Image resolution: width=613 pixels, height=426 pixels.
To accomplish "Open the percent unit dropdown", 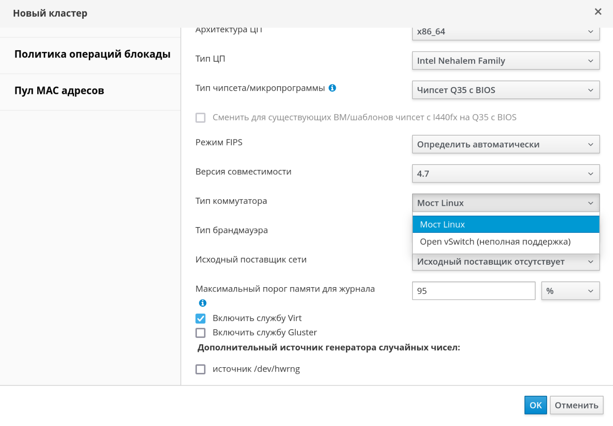I will (570, 291).
